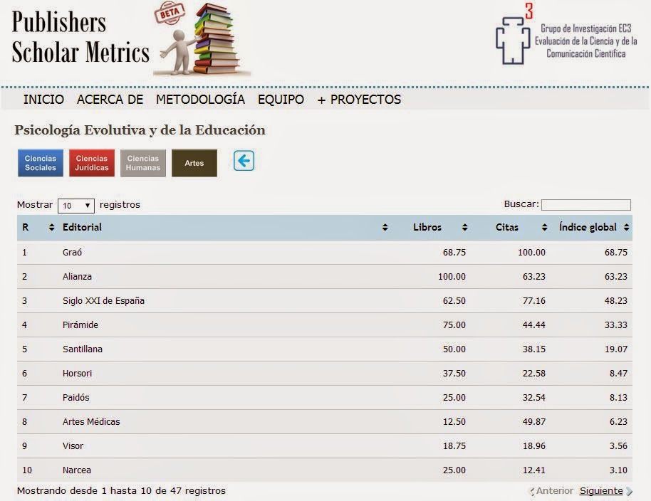Open ACERCA DE menu item
The image size is (651, 501).
point(110,100)
